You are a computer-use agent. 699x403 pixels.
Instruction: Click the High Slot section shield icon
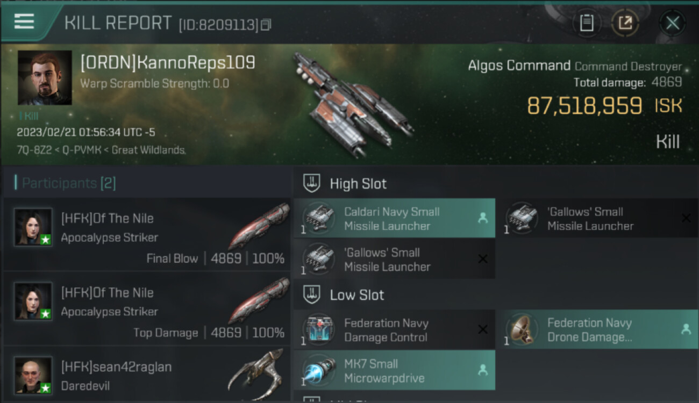click(312, 183)
